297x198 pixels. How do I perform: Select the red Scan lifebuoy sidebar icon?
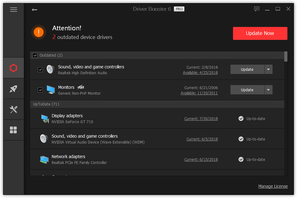pos(13,68)
